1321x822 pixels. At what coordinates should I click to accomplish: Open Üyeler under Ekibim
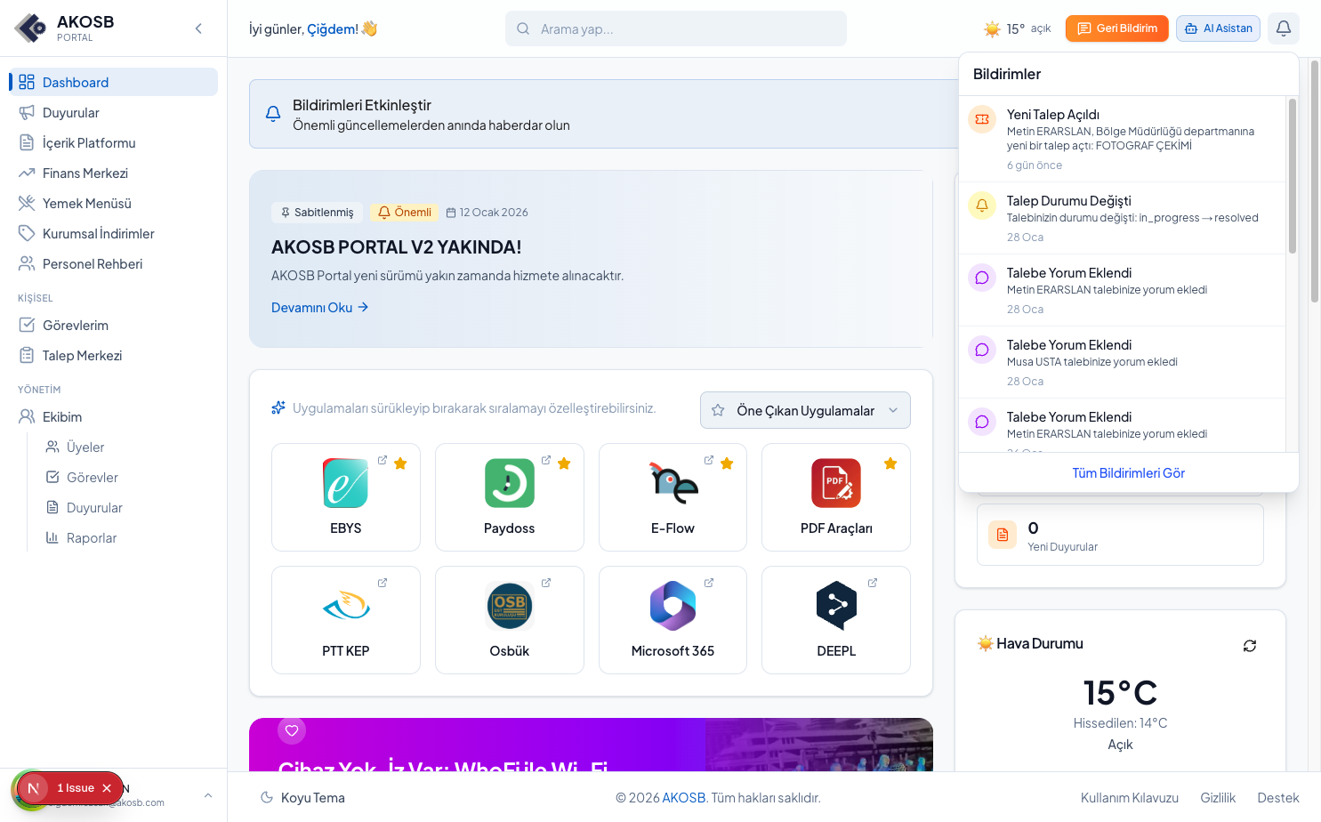(x=126, y=447)
